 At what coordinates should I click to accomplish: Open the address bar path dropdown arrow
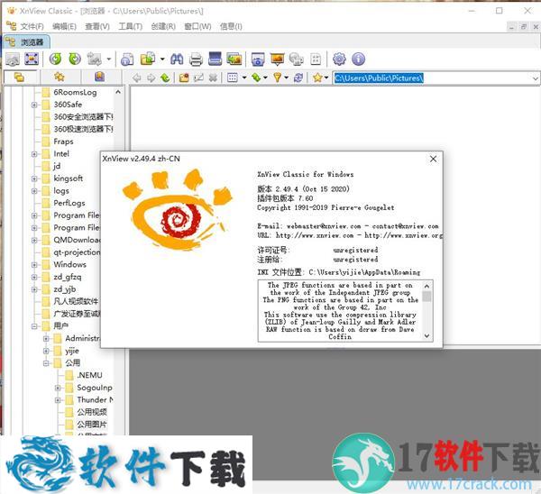pos(535,78)
